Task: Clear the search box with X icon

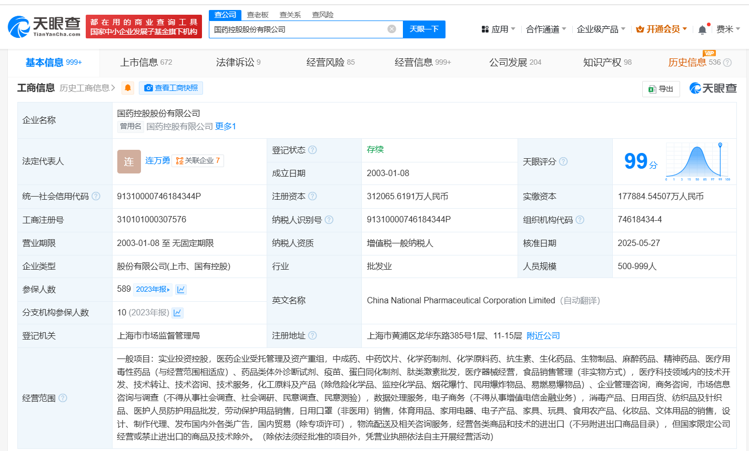Action: point(391,29)
